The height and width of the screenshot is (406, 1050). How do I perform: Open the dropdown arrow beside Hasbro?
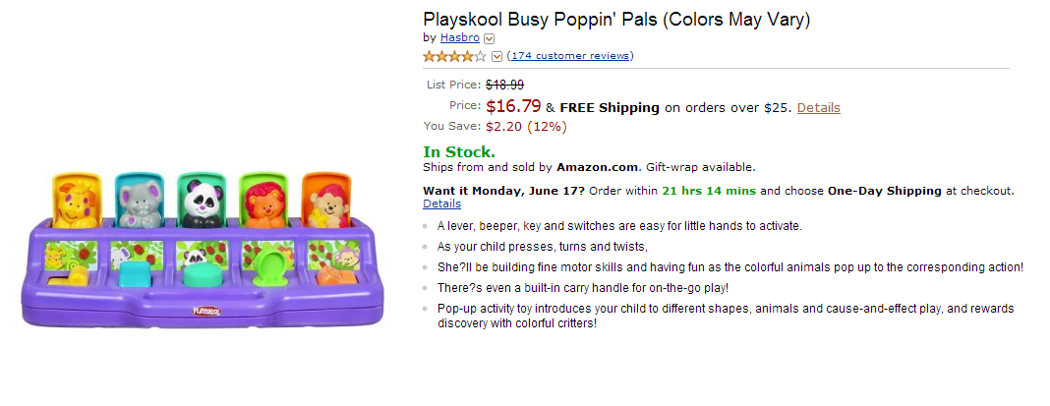point(489,38)
